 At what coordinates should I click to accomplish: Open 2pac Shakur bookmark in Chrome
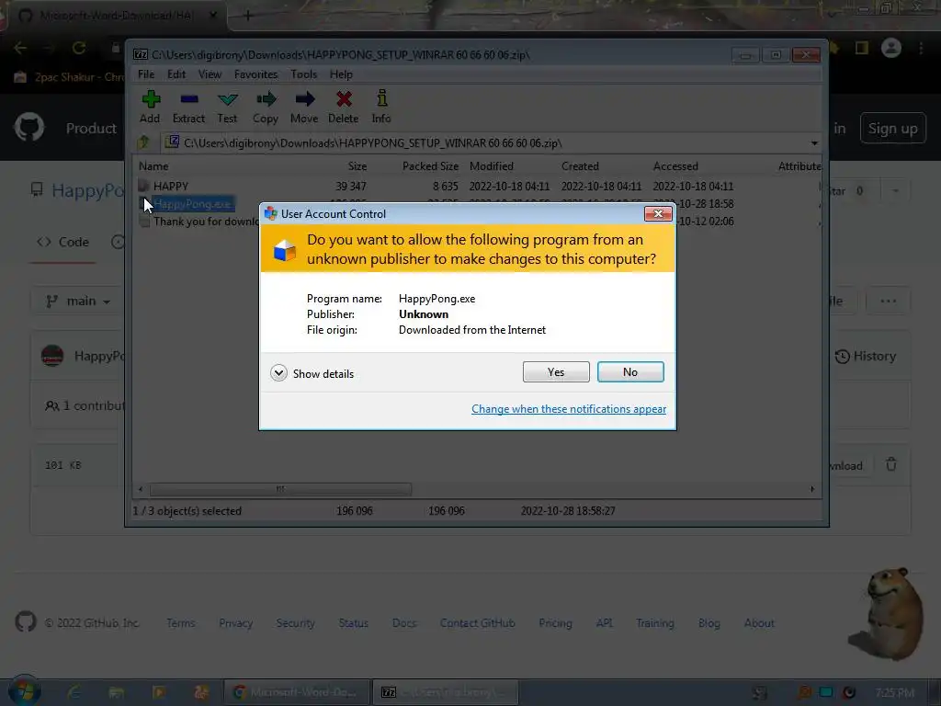(x=71, y=77)
